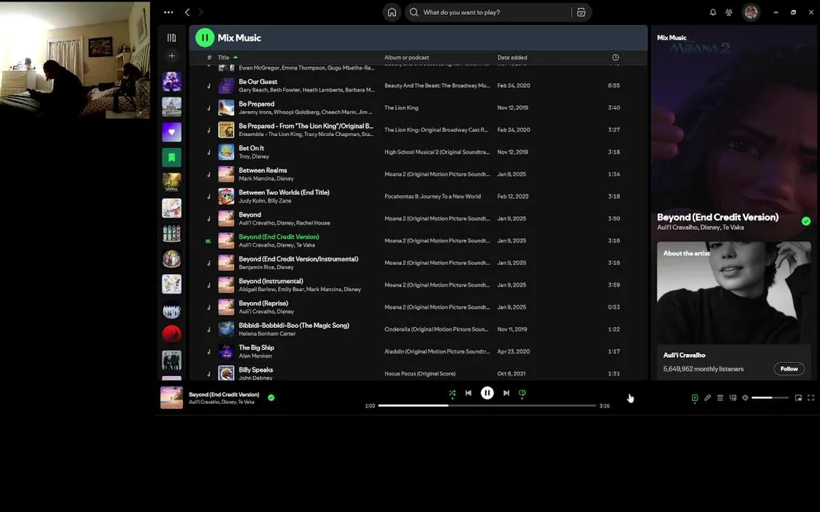Open Mix Music title in right panel
The width and height of the screenshot is (820, 512).
[671, 38]
